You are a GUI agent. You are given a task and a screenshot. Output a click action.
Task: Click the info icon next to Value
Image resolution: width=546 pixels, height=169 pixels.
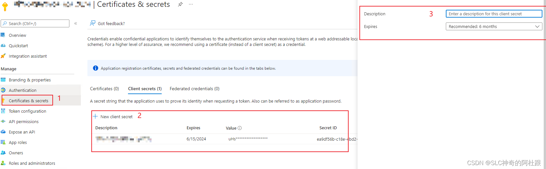click(240, 128)
